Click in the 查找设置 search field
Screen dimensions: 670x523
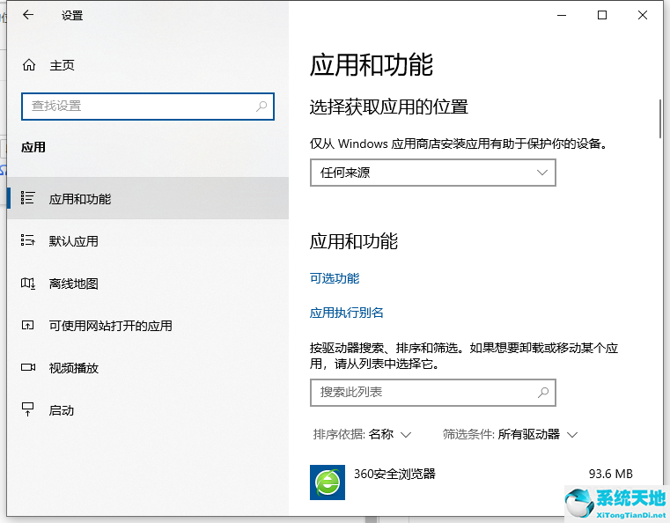click(147, 106)
